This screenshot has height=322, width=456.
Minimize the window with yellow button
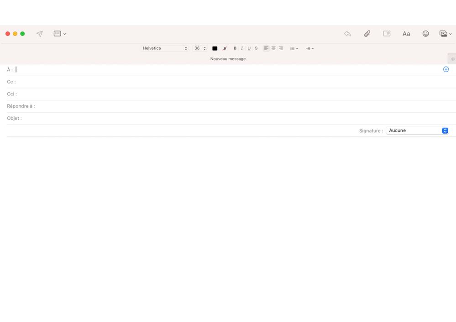(x=15, y=34)
